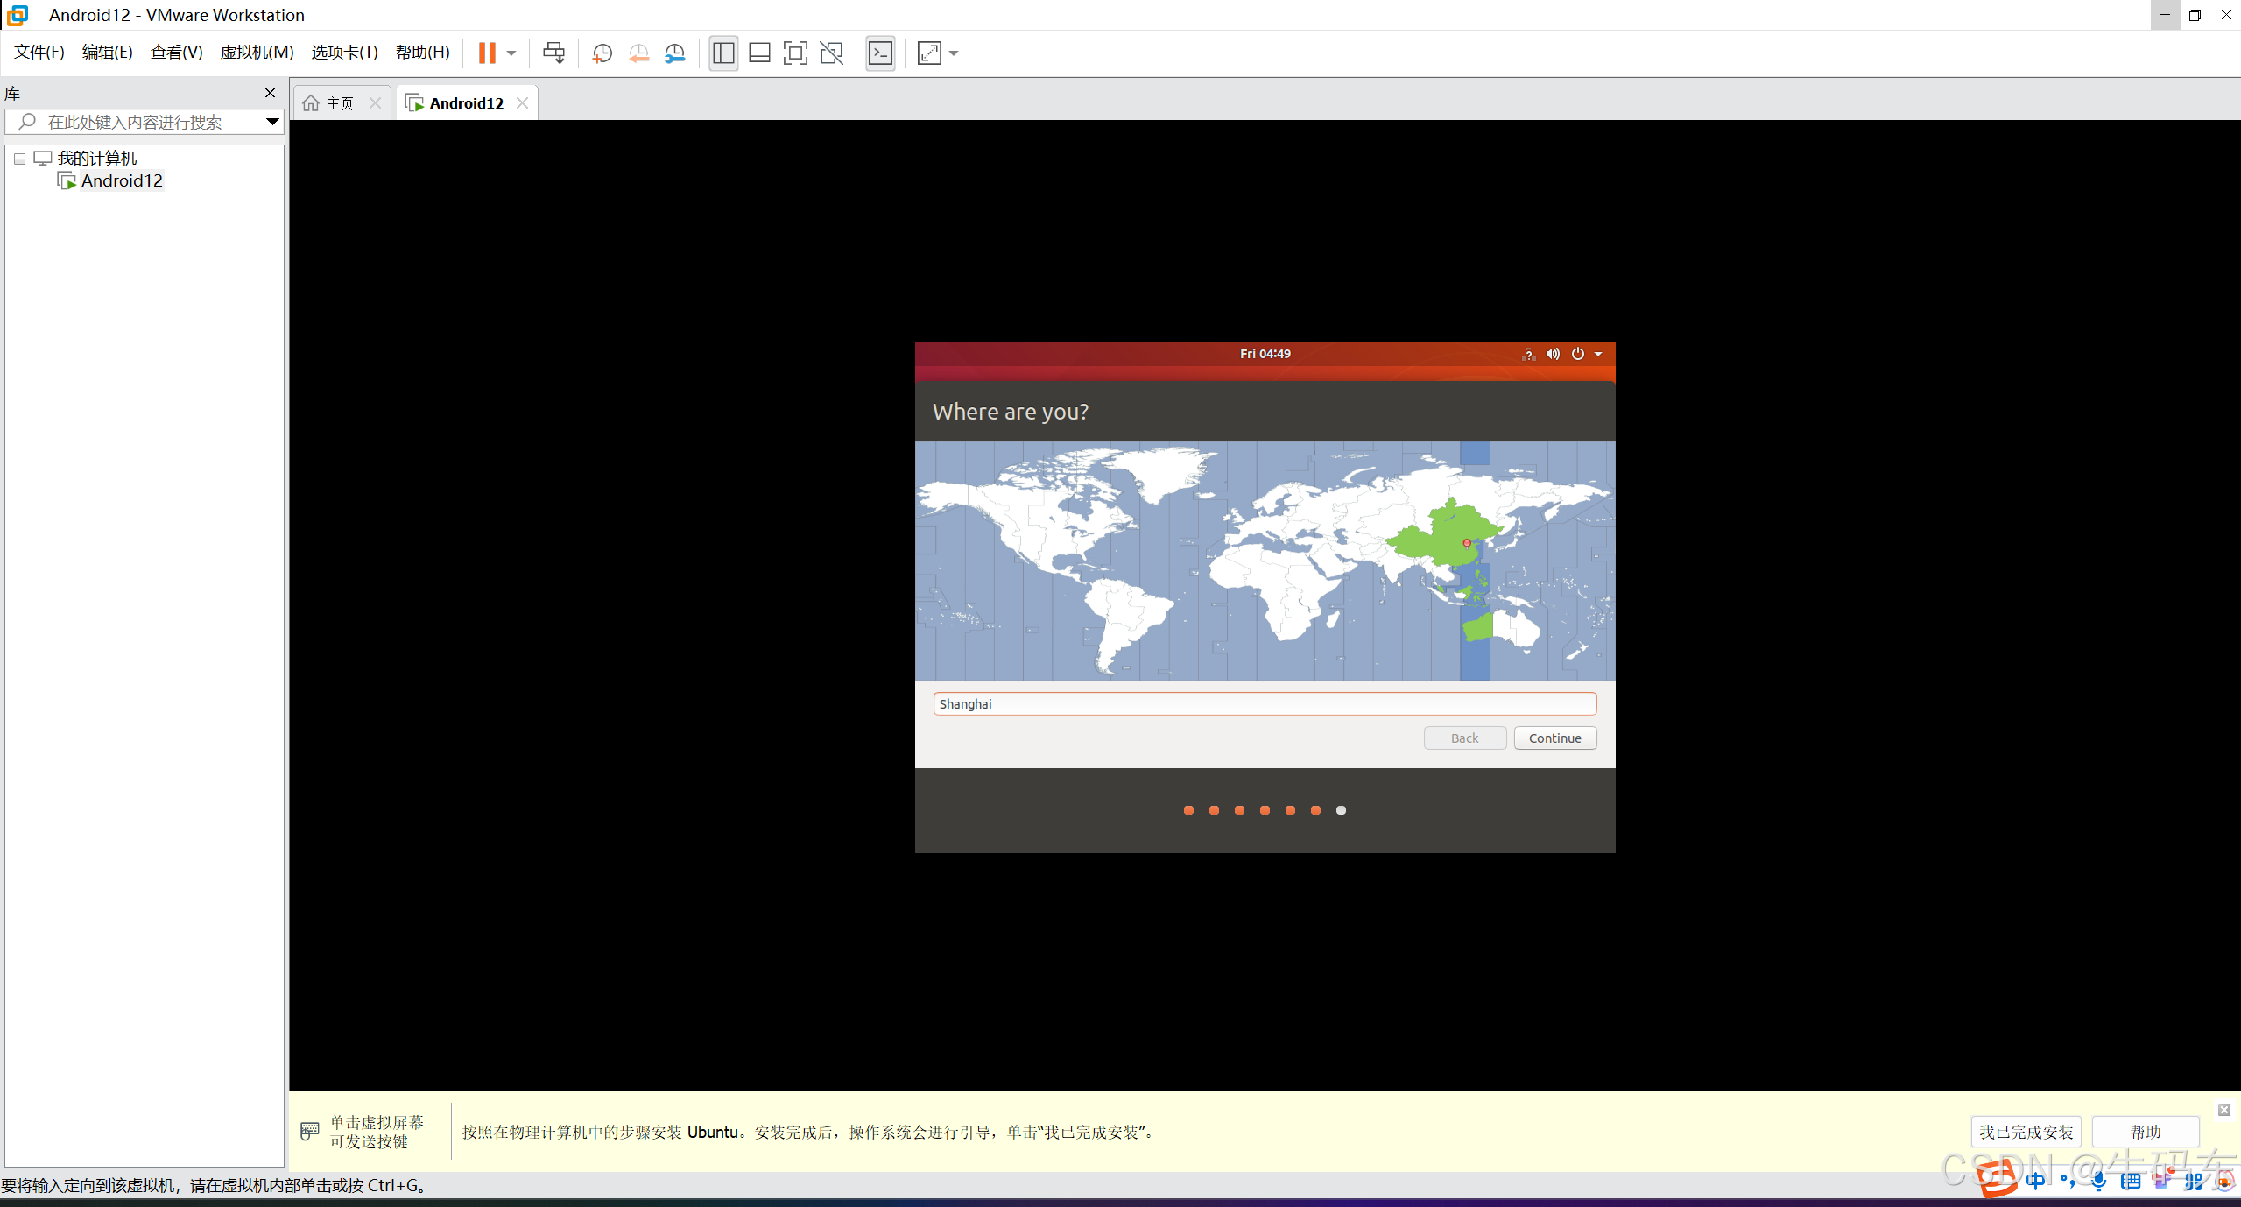The image size is (2241, 1207).
Task: Open the 虚拟机(M) menu
Action: point(257,53)
